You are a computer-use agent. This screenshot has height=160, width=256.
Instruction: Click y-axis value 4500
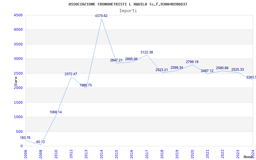18,15
